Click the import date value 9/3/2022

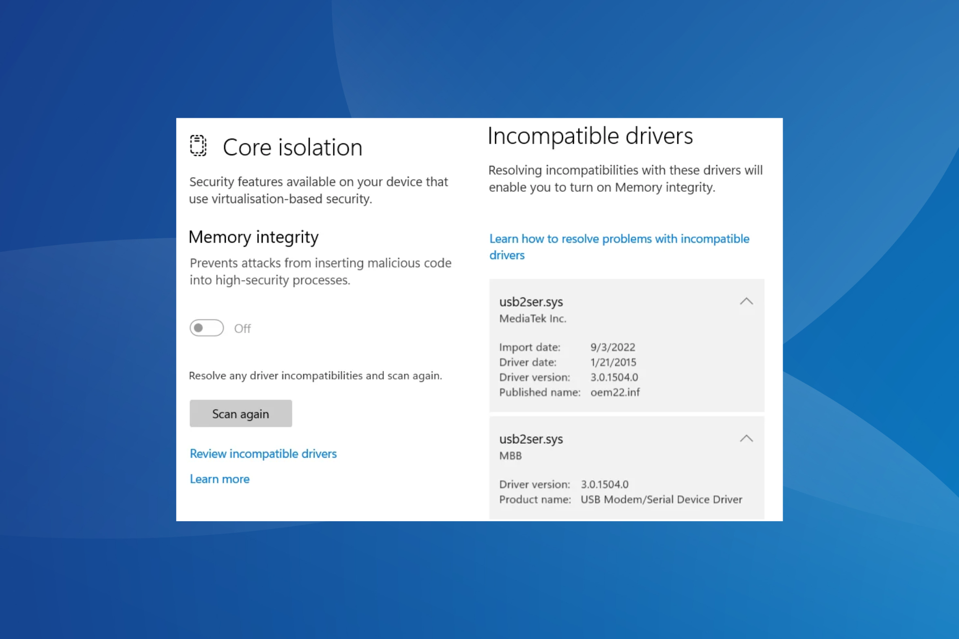pos(613,347)
